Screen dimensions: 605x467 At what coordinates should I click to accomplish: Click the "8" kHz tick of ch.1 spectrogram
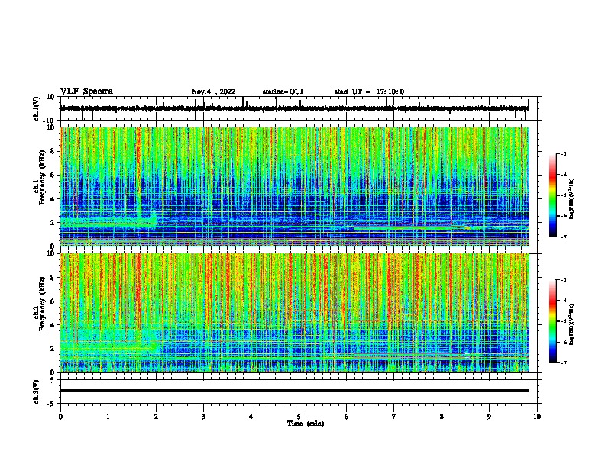point(53,151)
